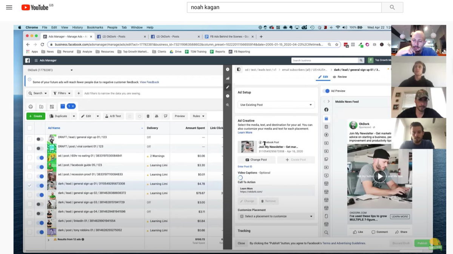Open the History clock icon in the side panel

click(x=227, y=95)
